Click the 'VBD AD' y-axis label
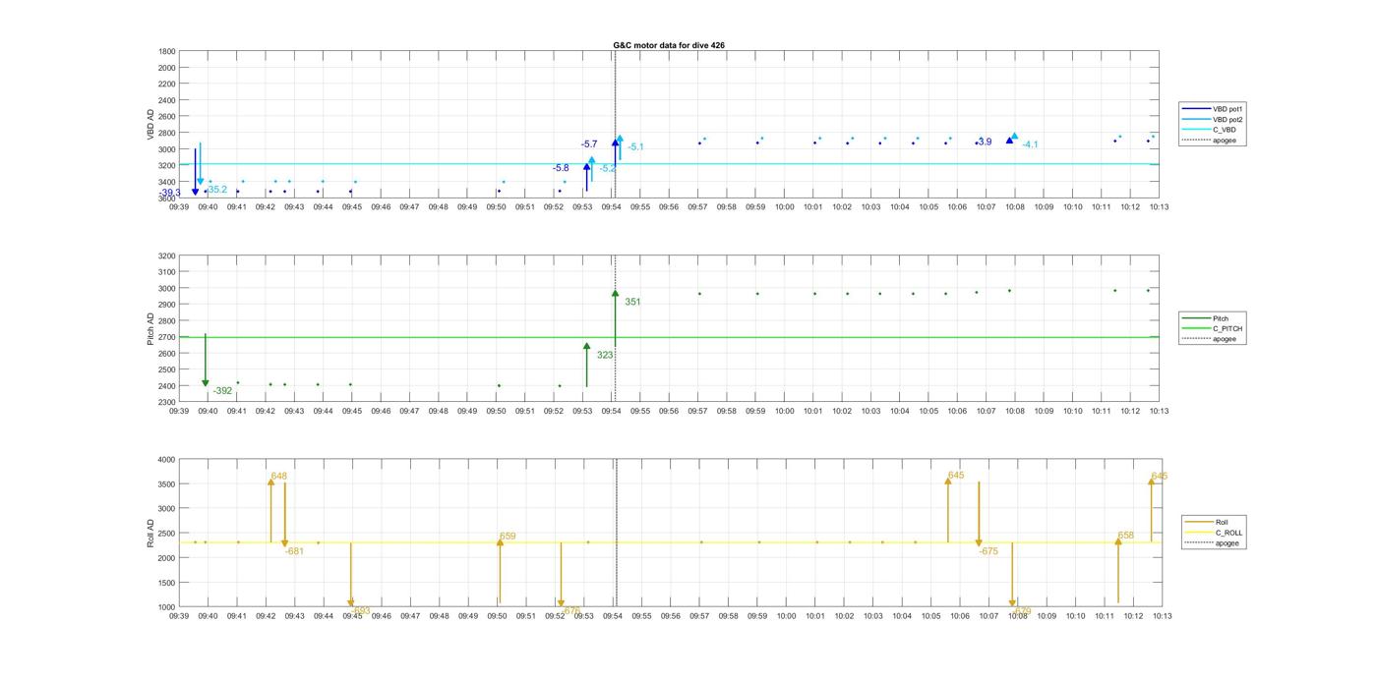Screen dimensions: 1377x681 click(150, 124)
